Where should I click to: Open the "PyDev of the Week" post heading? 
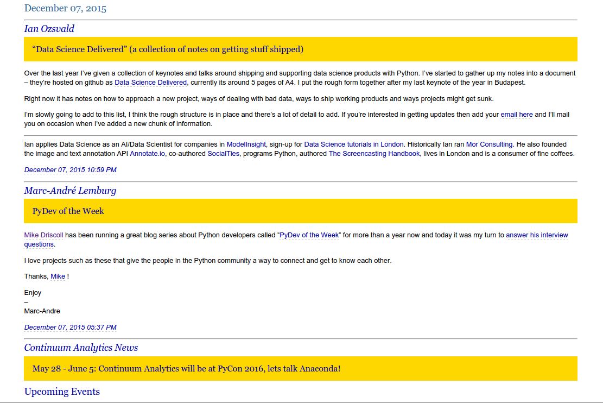68,211
